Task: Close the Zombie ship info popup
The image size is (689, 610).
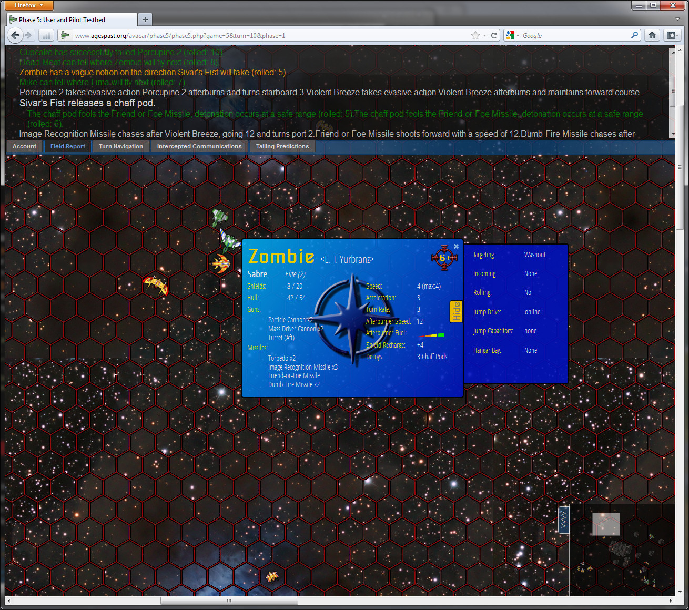Action: click(456, 246)
